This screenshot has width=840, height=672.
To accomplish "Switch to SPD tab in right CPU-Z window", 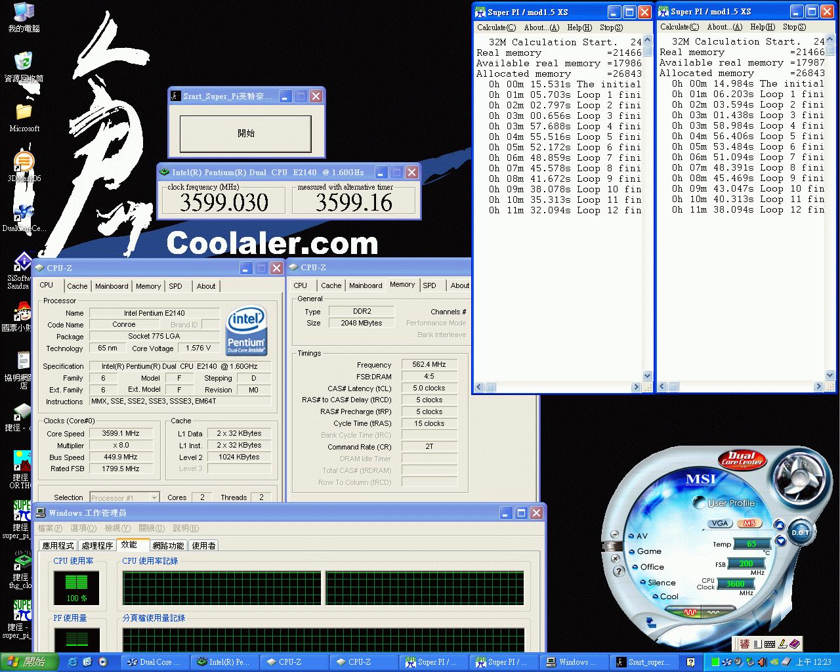I will [429, 285].
